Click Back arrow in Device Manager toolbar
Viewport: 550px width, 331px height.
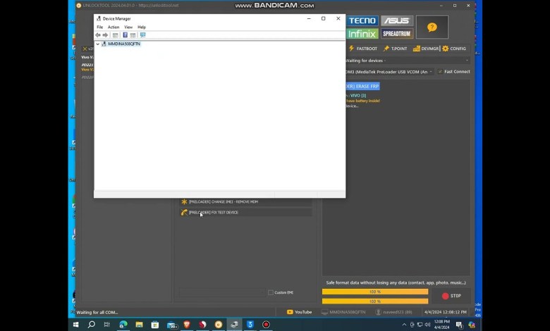(98, 35)
